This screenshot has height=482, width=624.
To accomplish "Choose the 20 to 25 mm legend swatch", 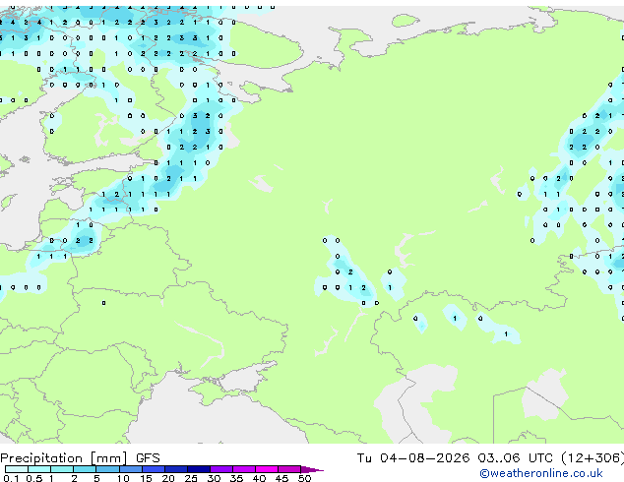I will pos(175,469).
